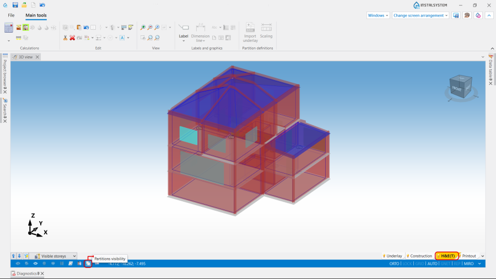Click the calculator icon in Calculations group
Image resolution: width=496 pixels, height=279 pixels.
pos(9,28)
